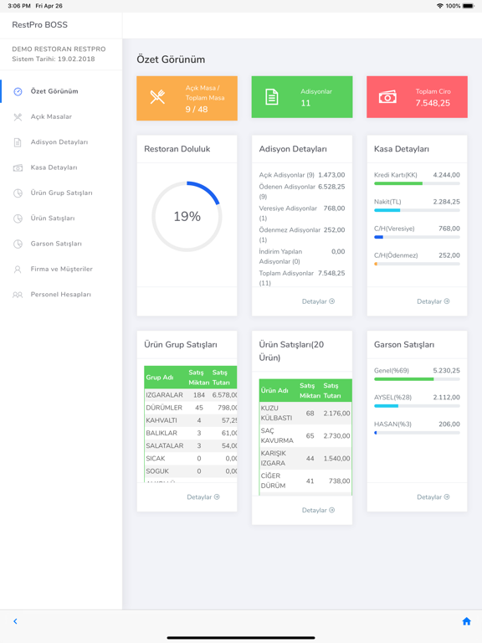Click SAÇ KAVURMA product row
This screenshot has height=643, width=482.
(x=305, y=436)
